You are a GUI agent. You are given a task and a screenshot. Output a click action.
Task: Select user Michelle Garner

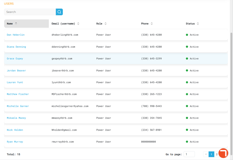pyautogui.click(x=18, y=106)
